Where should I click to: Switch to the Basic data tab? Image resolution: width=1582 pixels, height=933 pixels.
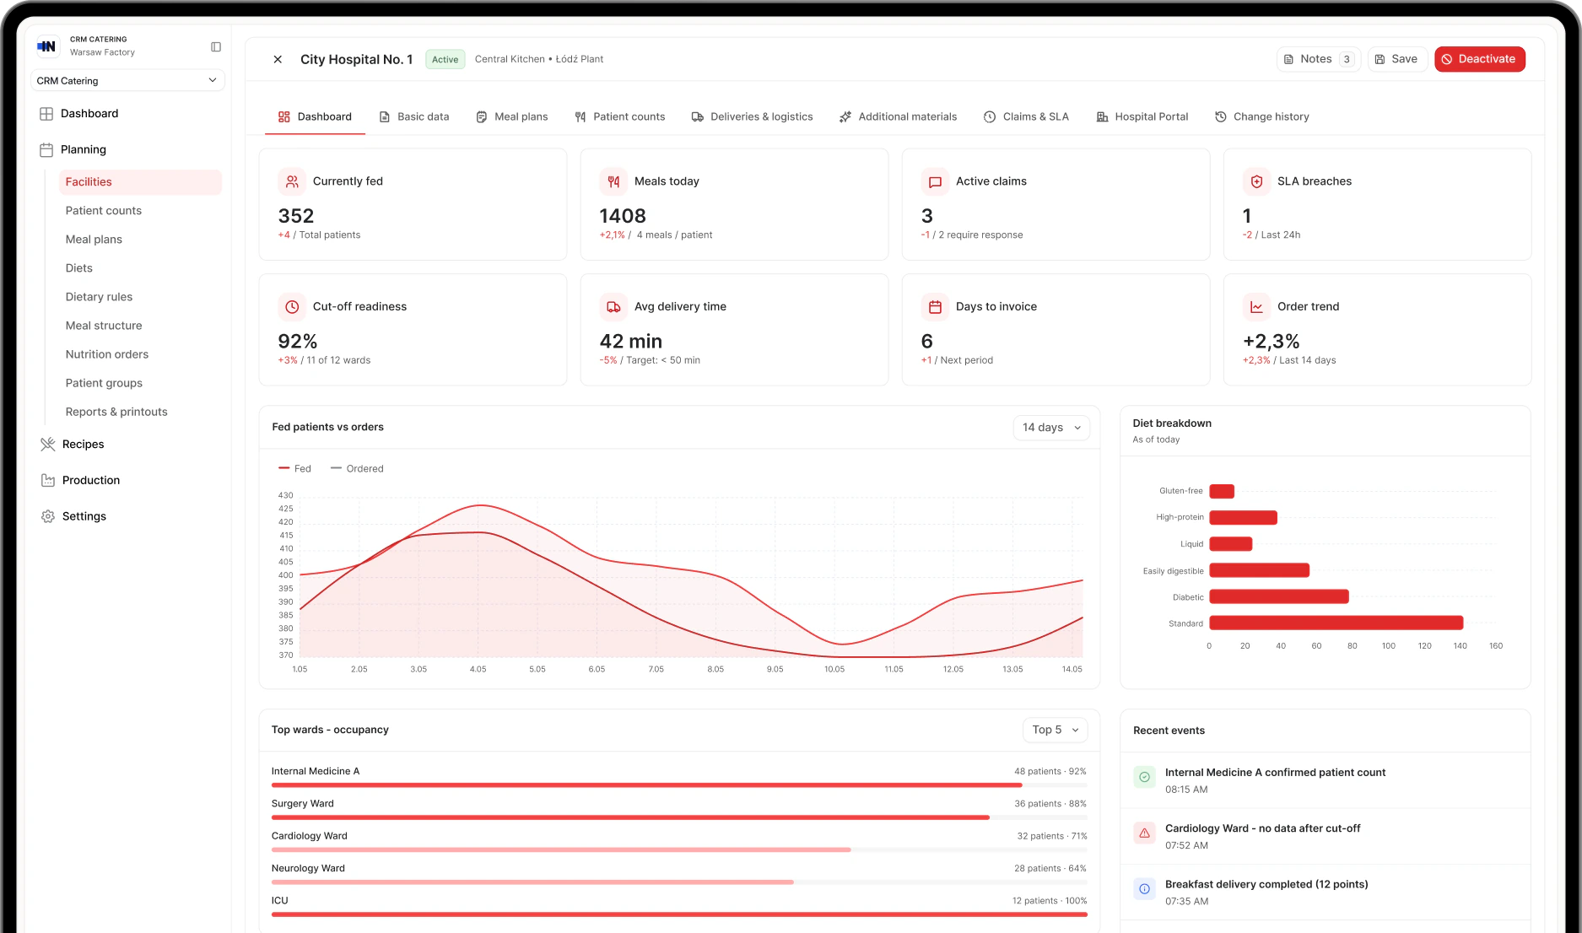413,117
